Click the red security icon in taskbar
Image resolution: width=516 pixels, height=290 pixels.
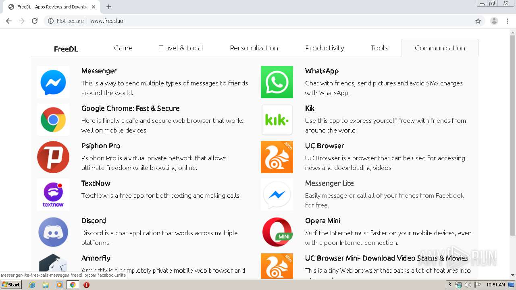pos(86,285)
